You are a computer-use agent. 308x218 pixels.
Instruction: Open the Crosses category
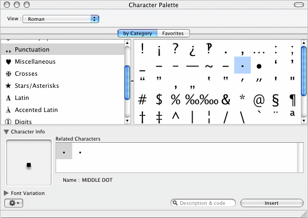[63, 74]
